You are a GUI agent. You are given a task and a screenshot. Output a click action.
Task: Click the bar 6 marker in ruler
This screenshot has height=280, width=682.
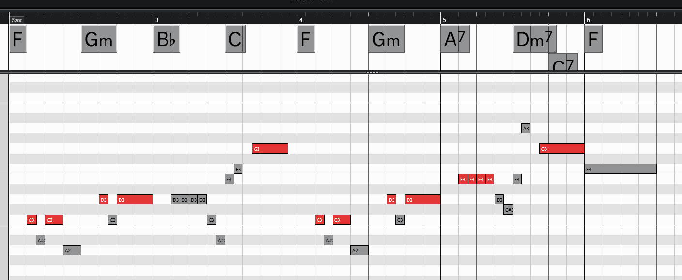coord(588,20)
